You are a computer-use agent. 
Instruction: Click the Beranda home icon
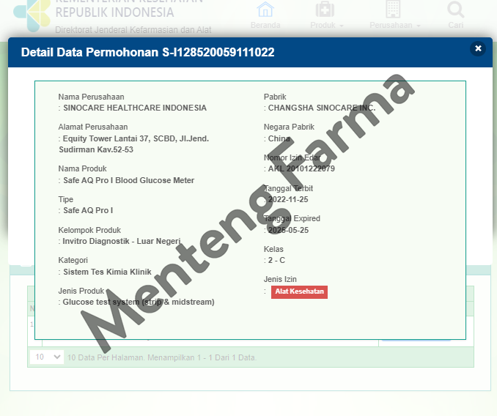[265, 10]
